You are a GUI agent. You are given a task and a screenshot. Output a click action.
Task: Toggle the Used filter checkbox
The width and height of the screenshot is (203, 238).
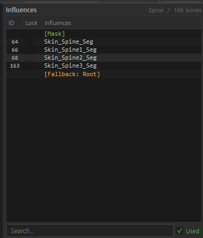point(180,231)
